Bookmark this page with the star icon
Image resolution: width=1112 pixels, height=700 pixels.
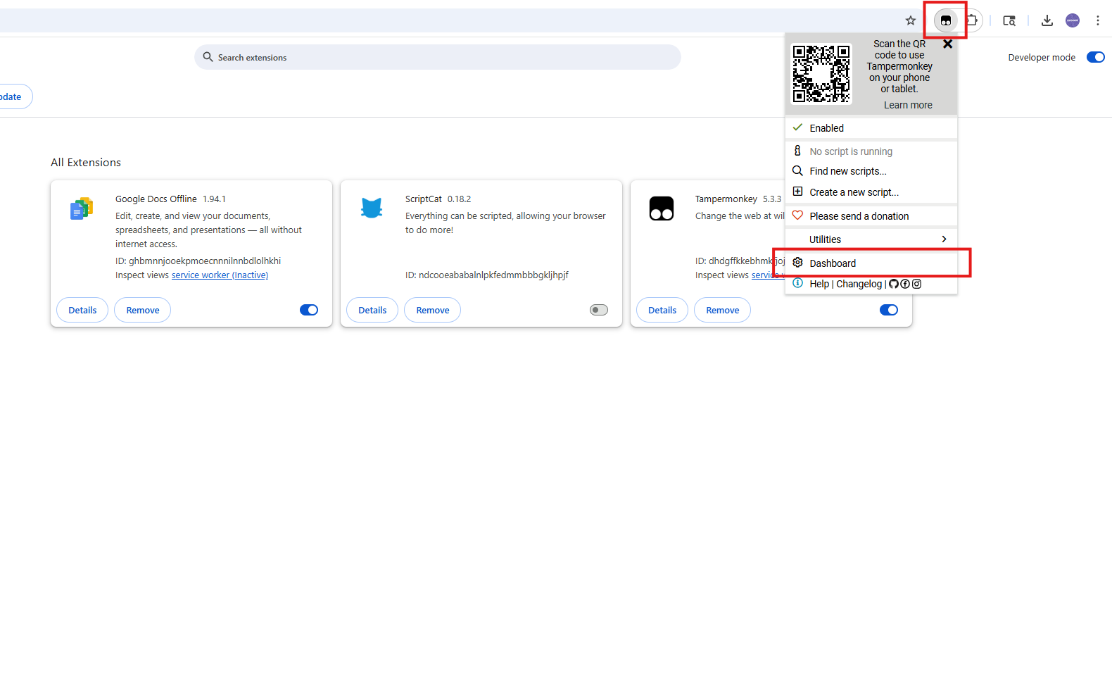911,20
